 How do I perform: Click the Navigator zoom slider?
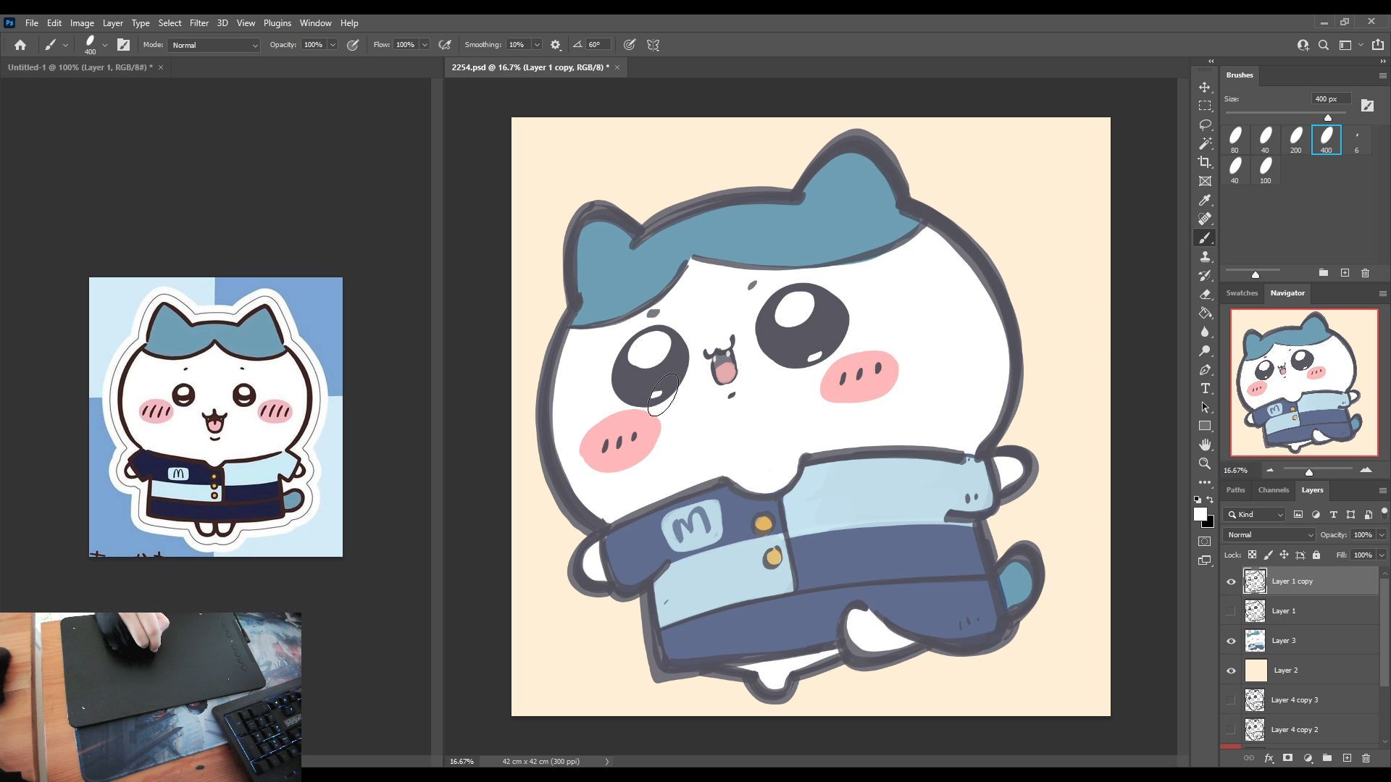tap(1308, 471)
